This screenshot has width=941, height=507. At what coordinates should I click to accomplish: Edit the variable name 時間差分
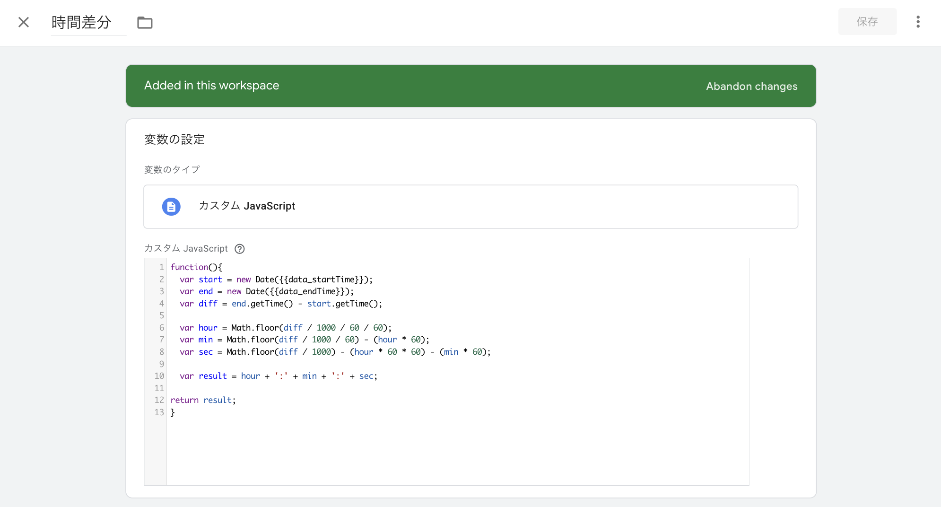[x=81, y=22]
